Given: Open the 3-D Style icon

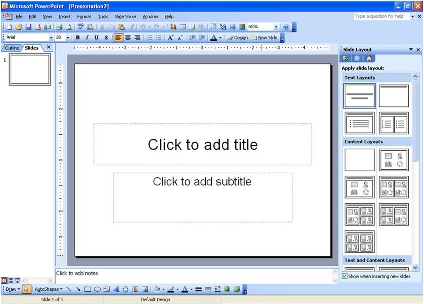Looking at the screenshot, I should pos(237,289).
